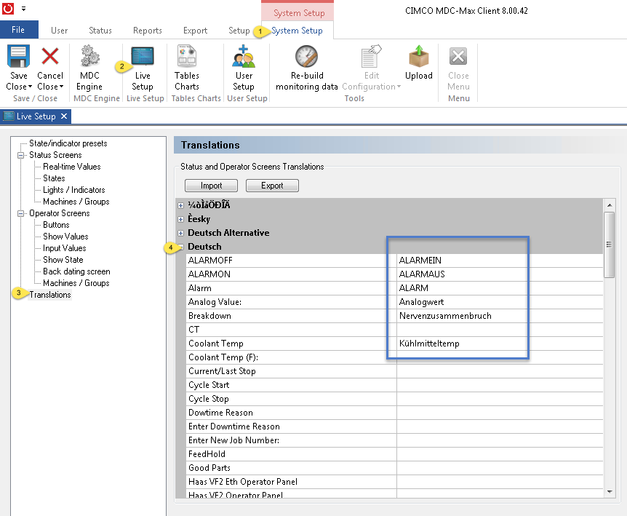Image resolution: width=627 pixels, height=516 pixels.
Task: Select Lights / Indicators tree item
Action: click(x=73, y=190)
